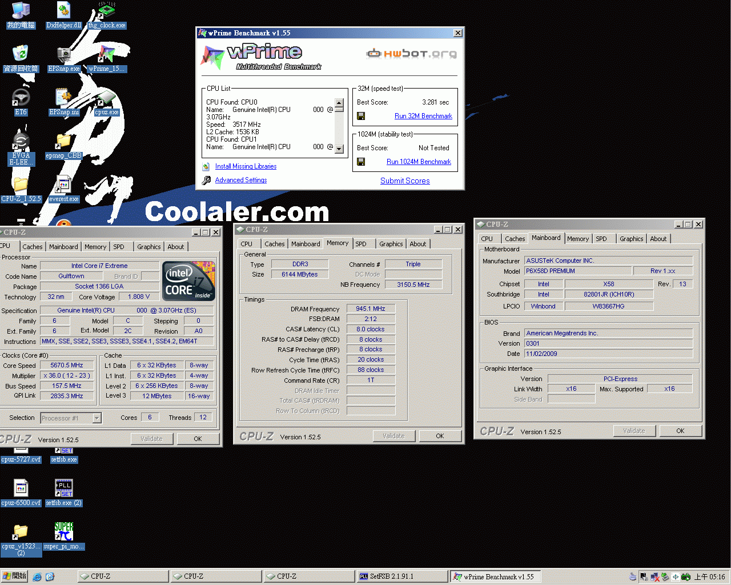Click the P6X58D PREMIUM model field
The image size is (731, 585).
tap(578, 271)
